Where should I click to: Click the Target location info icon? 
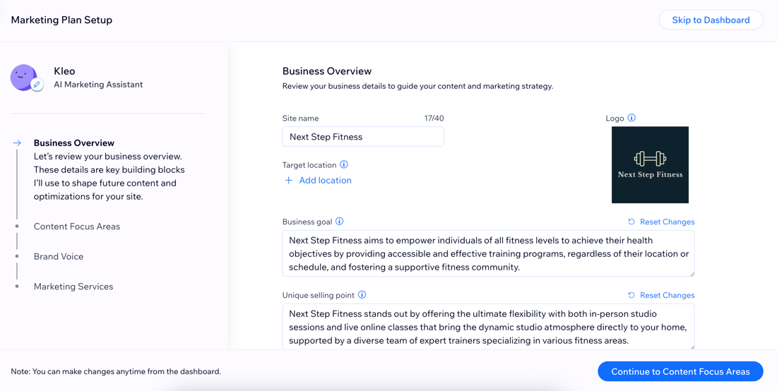345,165
